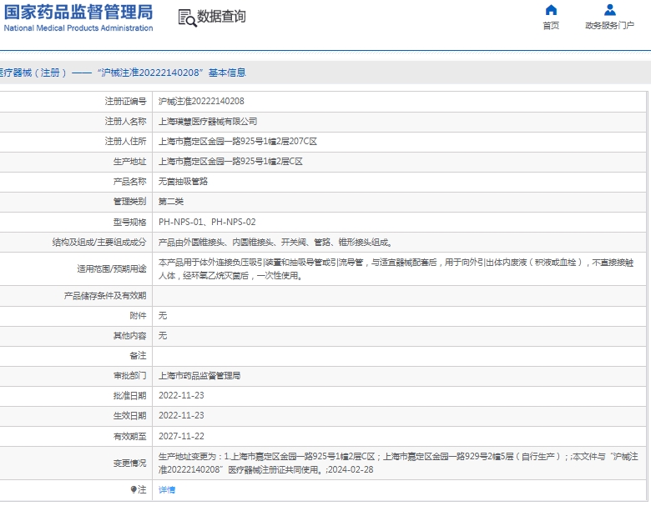Click the 备注 row label
Viewport: 651px width, 506px height.
[x=138, y=355]
